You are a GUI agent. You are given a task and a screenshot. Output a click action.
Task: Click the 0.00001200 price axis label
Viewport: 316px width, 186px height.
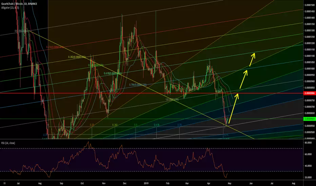pos(310,43)
